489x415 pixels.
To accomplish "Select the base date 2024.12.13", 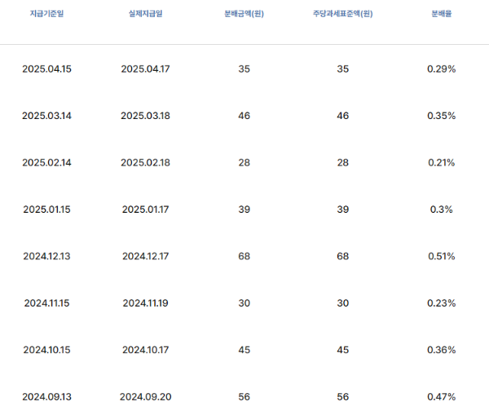I will coord(46,256).
